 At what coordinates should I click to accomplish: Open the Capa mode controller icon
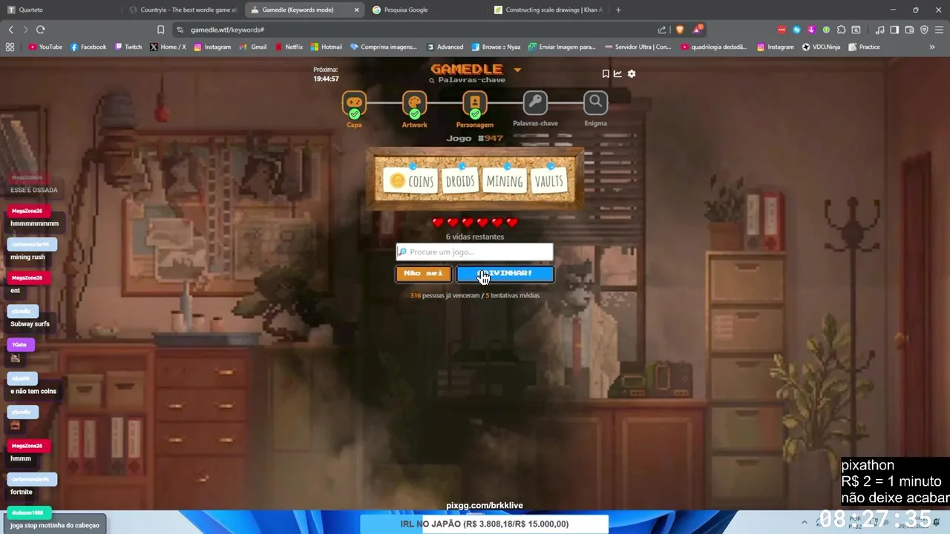(354, 103)
